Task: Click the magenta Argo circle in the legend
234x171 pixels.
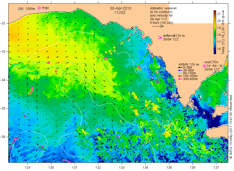Action: point(39,8)
